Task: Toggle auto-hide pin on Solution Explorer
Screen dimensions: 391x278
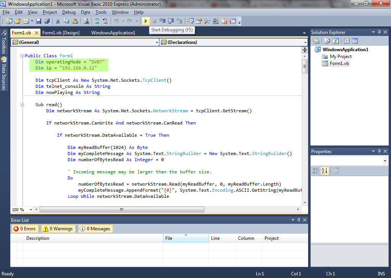Action: point(379,32)
